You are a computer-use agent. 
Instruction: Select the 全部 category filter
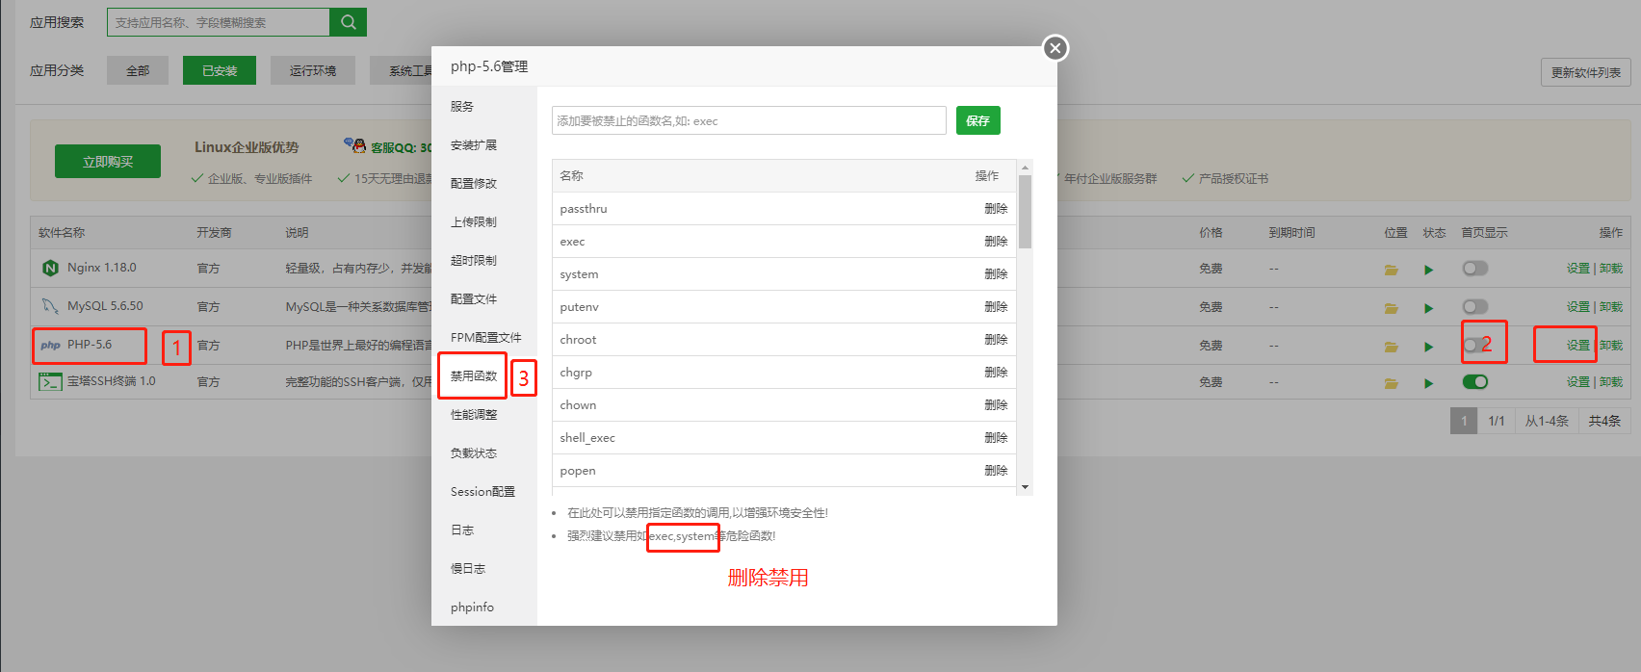tap(138, 70)
